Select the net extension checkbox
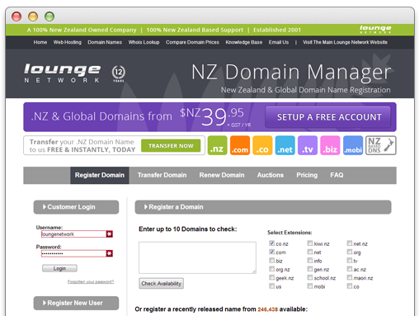 click(310, 252)
